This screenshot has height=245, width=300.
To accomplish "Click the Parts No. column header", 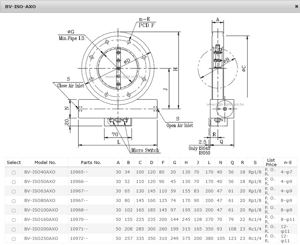I will click(91, 163).
